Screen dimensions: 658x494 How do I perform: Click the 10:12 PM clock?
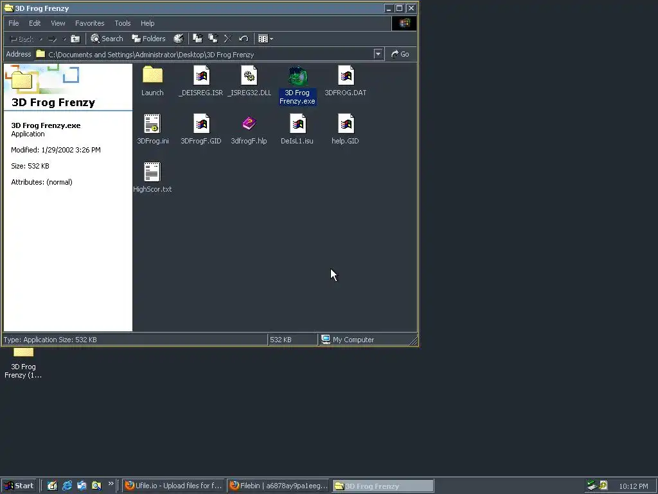tap(633, 486)
